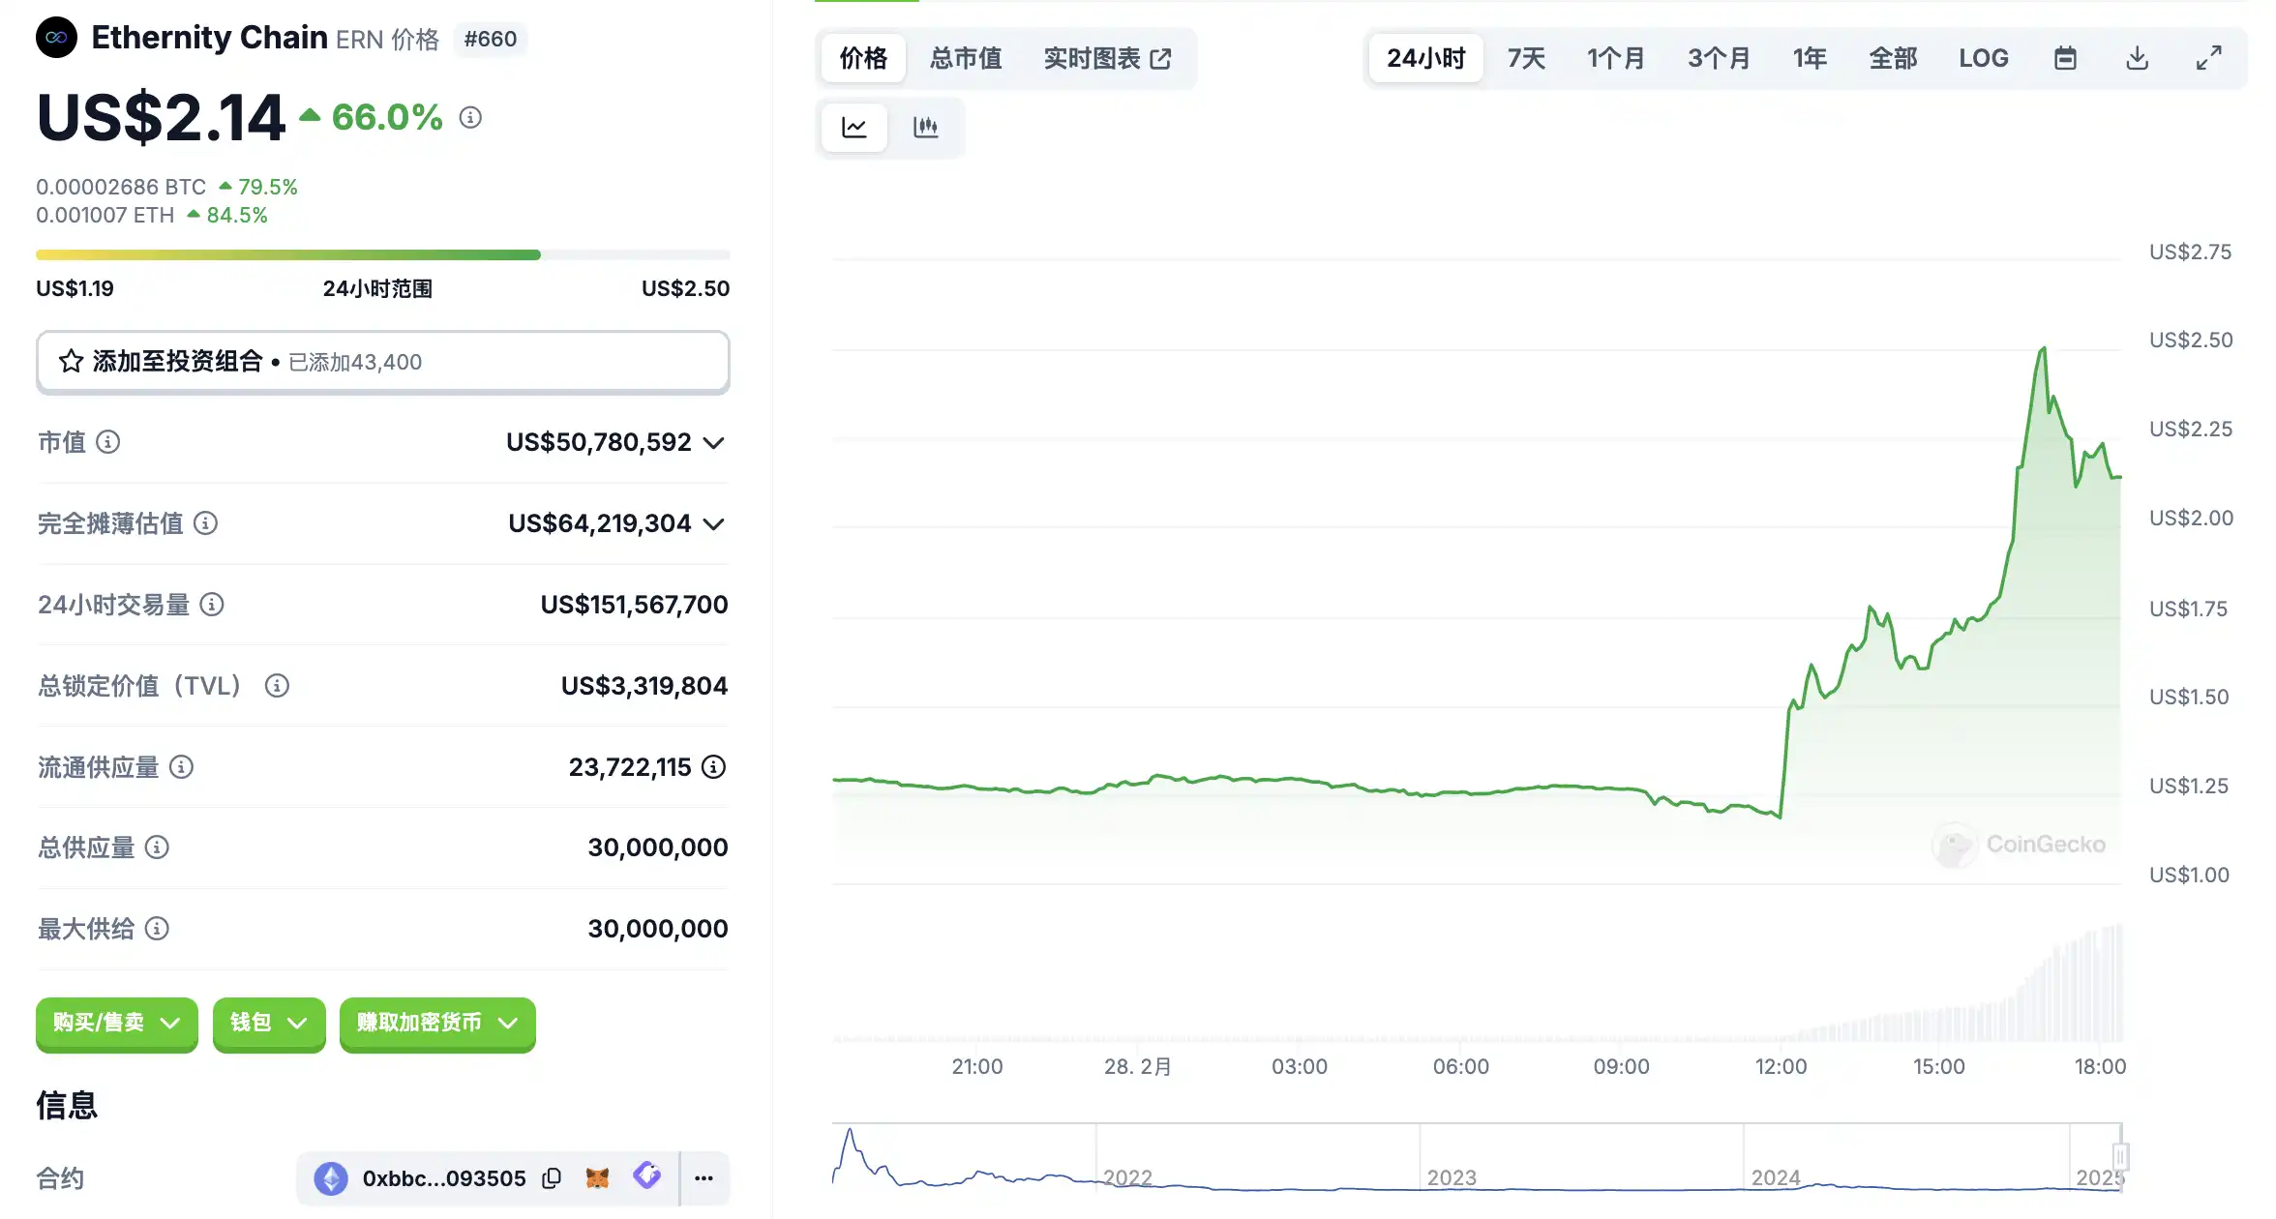Select the 1年 time range
Viewport: 2276px width, 1219px height.
point(1810,58)
